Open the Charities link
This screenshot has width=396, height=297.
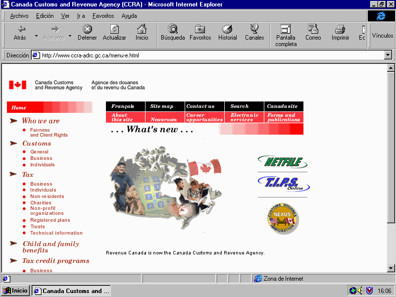click(x=41, y=202)
